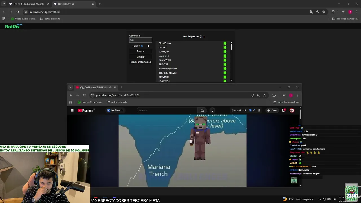This screenshot has height=203, width=361.
Task: Open a new tab in BotRix browser window
Action: click(100, 4)
